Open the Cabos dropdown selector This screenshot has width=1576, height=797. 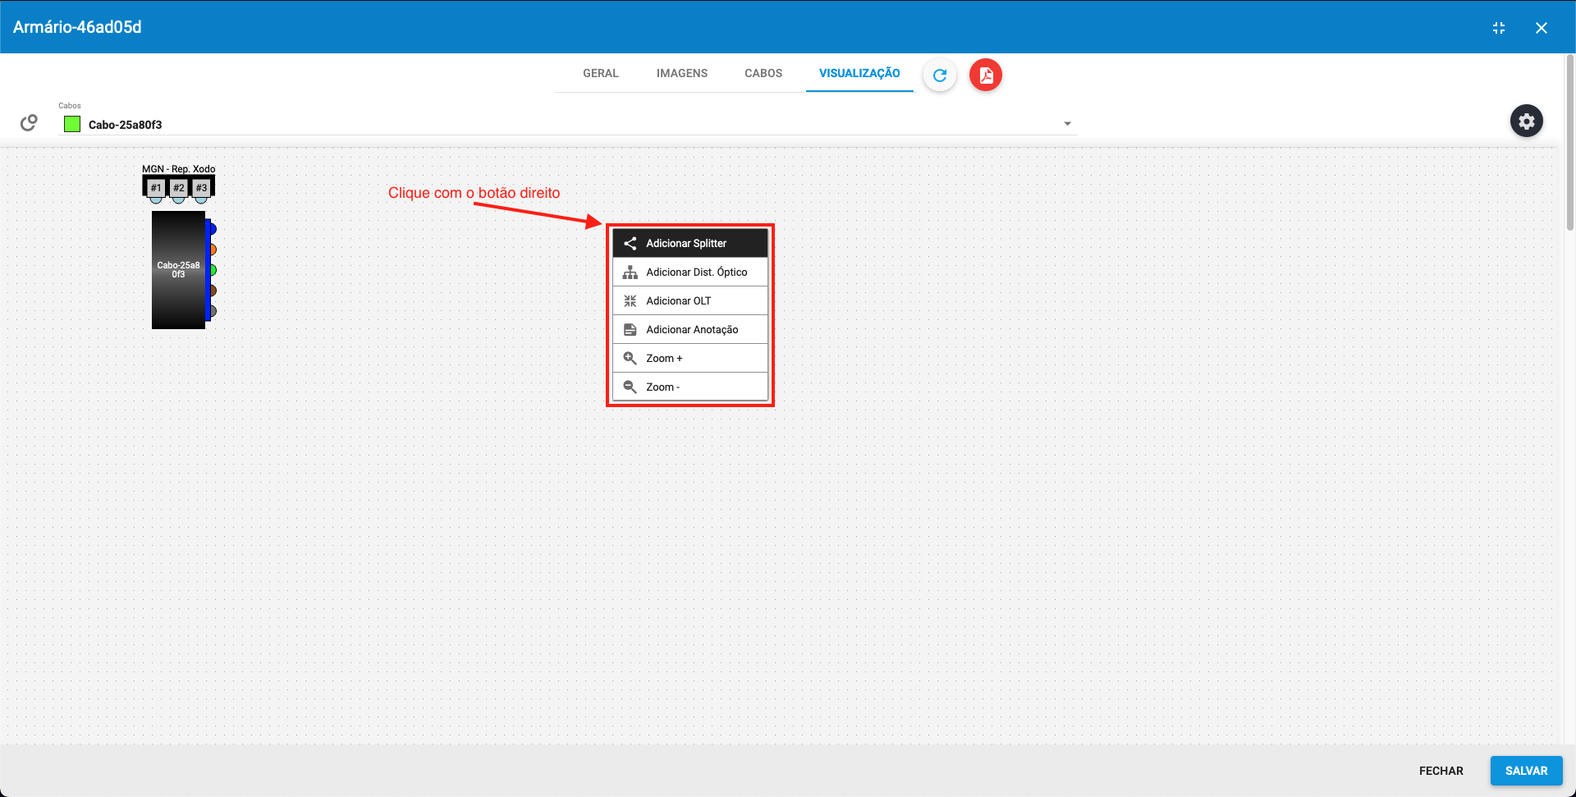click(1066, 122)
